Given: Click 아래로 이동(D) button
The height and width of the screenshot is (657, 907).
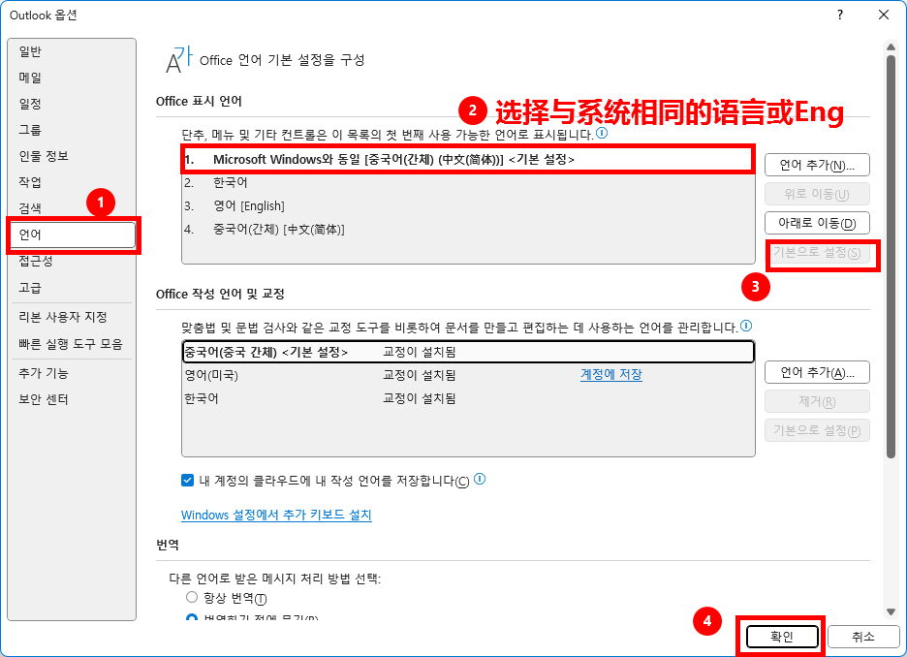Looking at the screenshot, I should 817,223.
